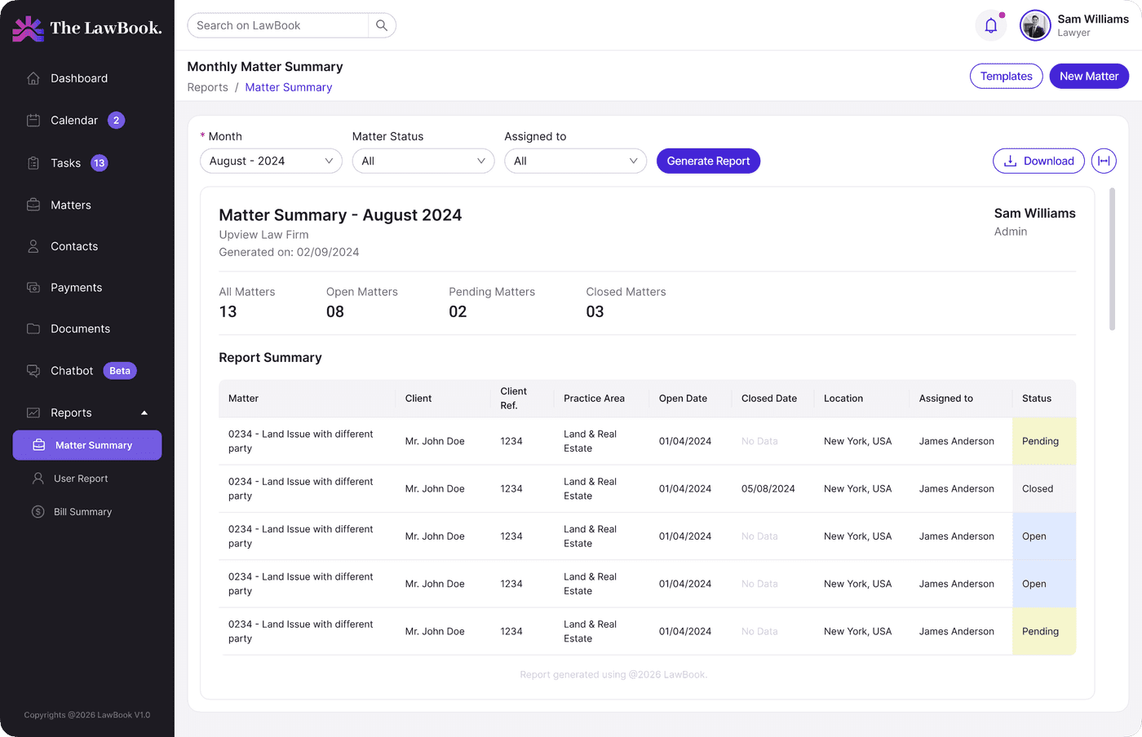Click the Reports chart icon

tap(33, 413)
